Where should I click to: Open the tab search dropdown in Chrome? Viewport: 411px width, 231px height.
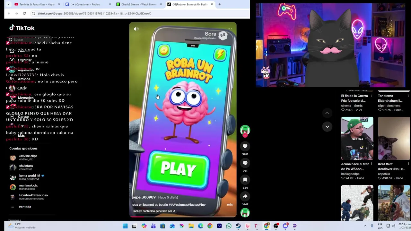[9, 4]
